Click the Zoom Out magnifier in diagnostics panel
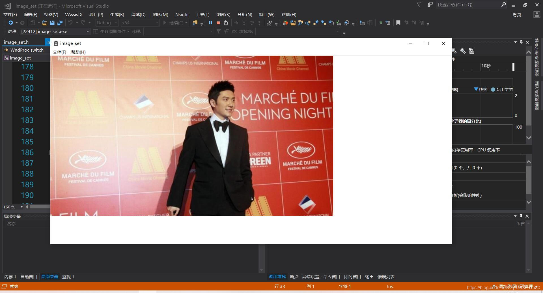The image size is (543, 293). click(x=463, y=51)
